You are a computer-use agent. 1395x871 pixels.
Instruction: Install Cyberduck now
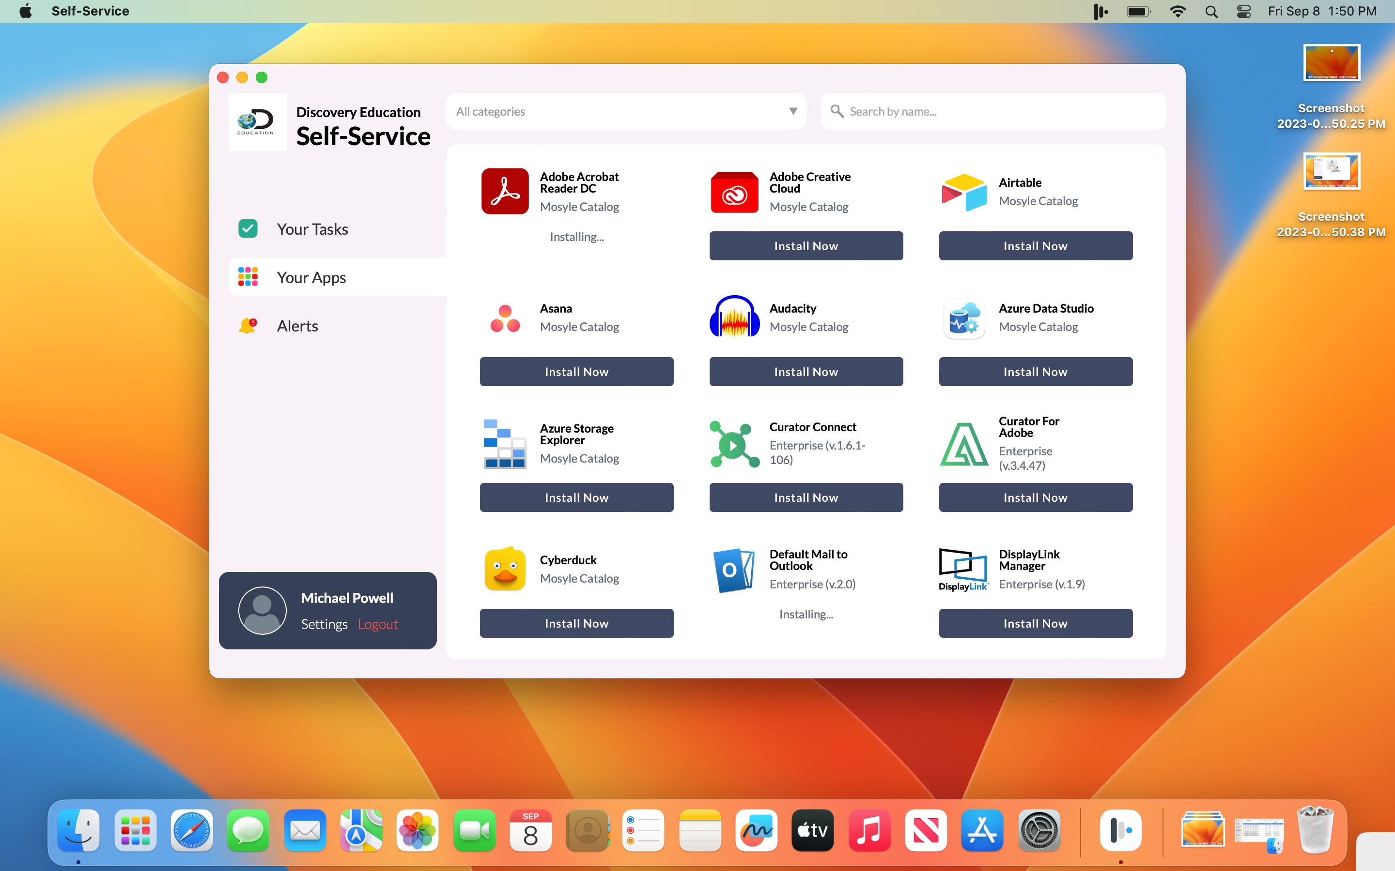click(x=576, y=623)
